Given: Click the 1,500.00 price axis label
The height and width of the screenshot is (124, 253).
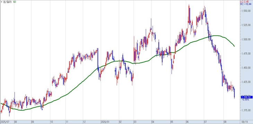Looking at the screenshot, I should [x=246, y=39].
